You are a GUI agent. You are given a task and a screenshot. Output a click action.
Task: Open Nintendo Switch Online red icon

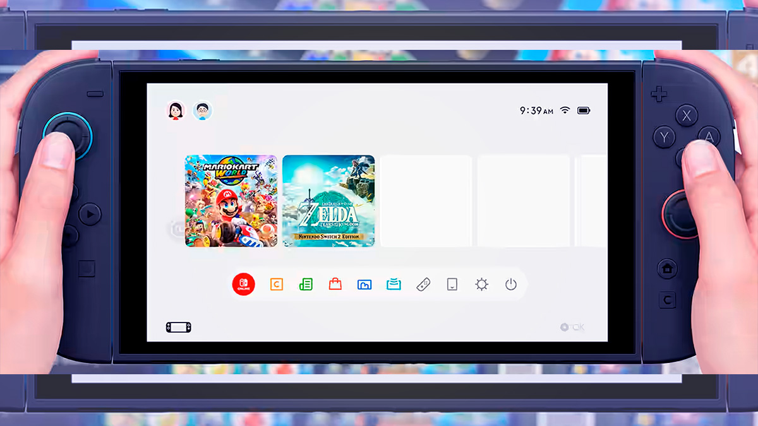(x=244, y=285)
